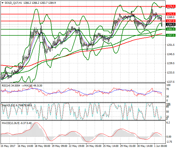Click the 18 May 00:00 time axis label
The height and width of the screenshot is (149, 176).
tap(42, 146)
